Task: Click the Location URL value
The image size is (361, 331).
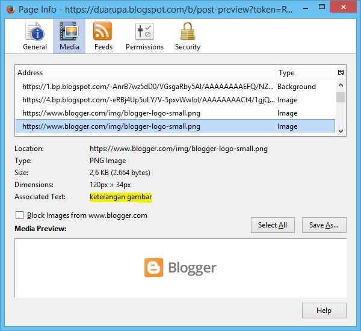Action: tap(179, 149)
